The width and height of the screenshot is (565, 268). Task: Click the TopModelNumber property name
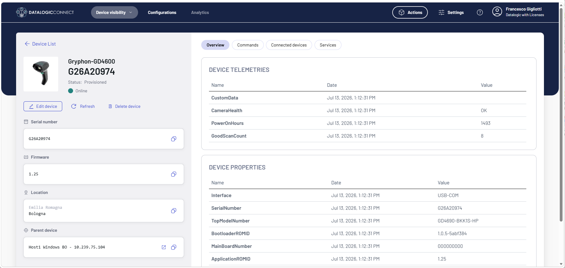pyautogui.click(x=231, y=221)
